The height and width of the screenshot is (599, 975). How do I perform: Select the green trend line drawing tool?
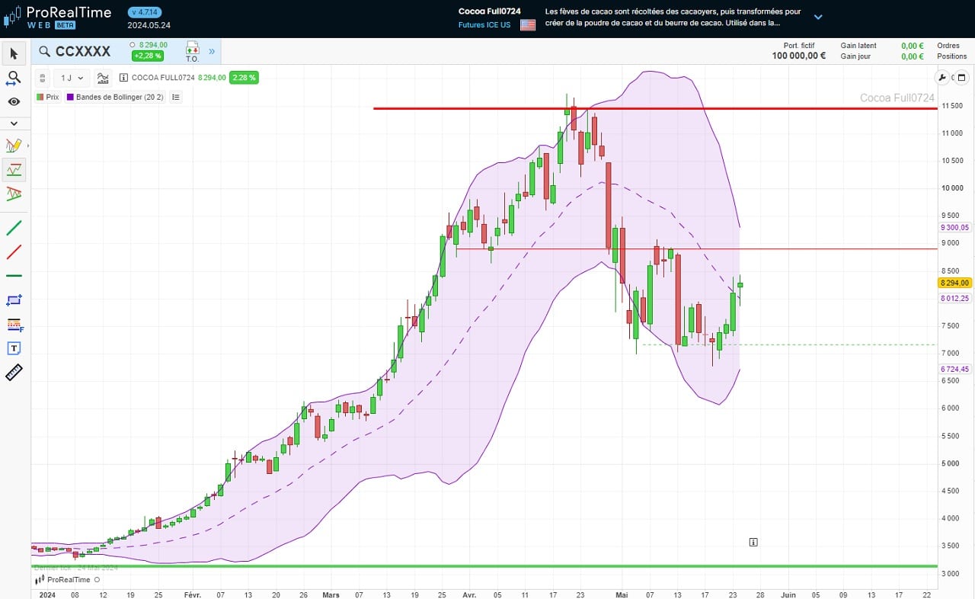tap(14, 227)
